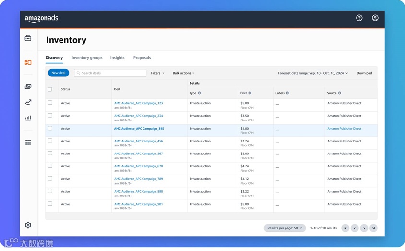The height and width of the screenshot is (251, 405).
Task: Open the Forecast date range dropdown
Action: coord(313,73)
